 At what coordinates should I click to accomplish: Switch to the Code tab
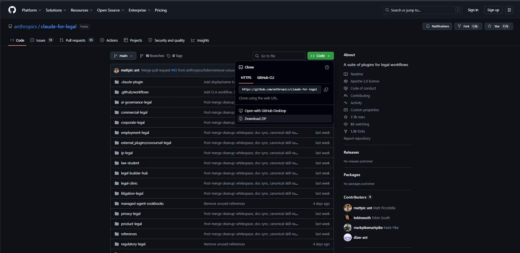click(x=17, y=40)
